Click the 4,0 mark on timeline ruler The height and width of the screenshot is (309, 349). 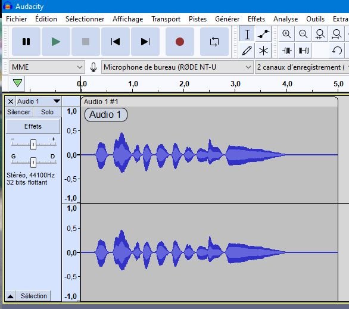(x=287, y=84)
